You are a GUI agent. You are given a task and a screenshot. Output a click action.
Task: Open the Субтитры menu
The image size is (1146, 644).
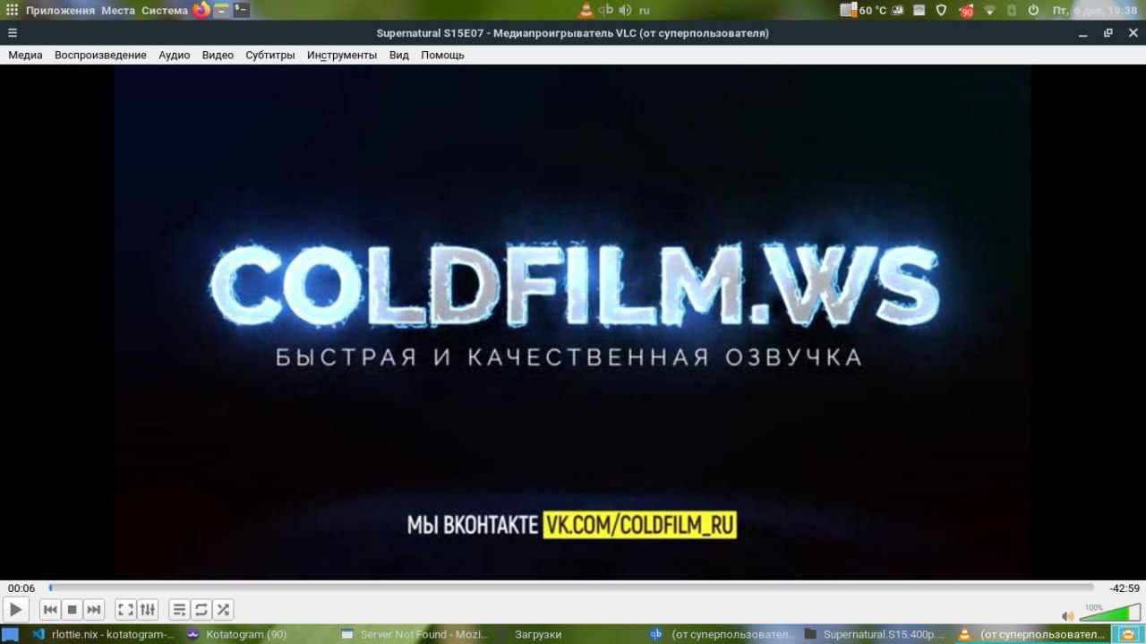point(270,55)
